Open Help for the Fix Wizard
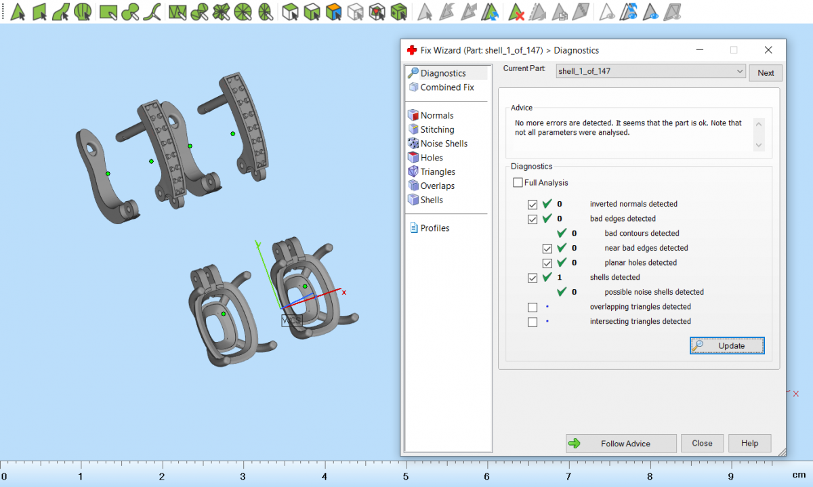 pos(749,444)
